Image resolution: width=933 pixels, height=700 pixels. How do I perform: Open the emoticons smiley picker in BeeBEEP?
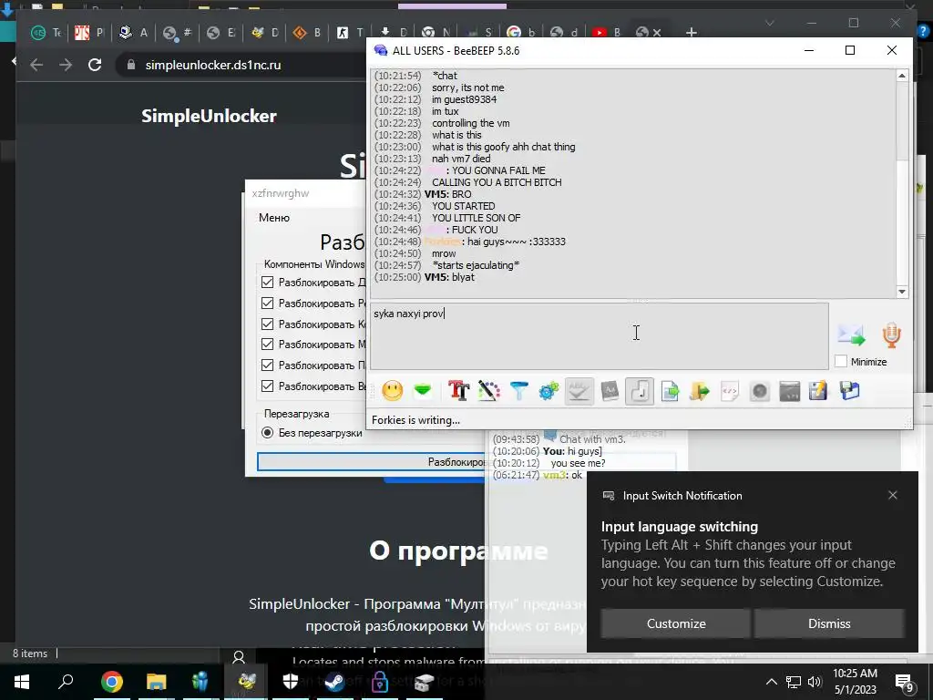click(392, 391)
